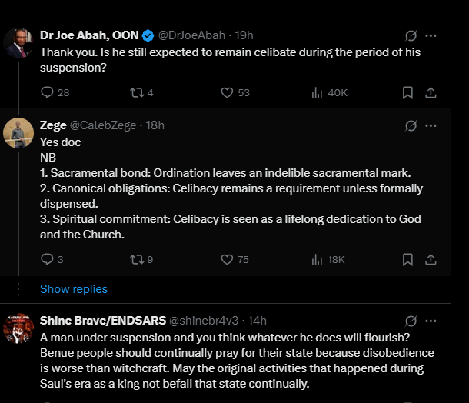Open @DrJoeAbah profile handle
Screen dimensions: 469x403
191,35
